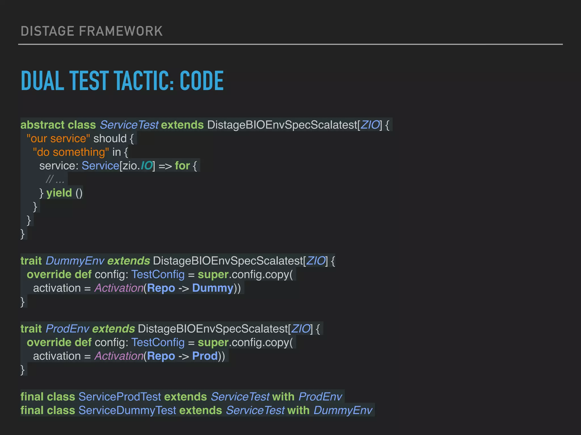Viewport: 581px width, 435px height.
Task: Click DummyEnv at end of last line
Action: [343, 410]
